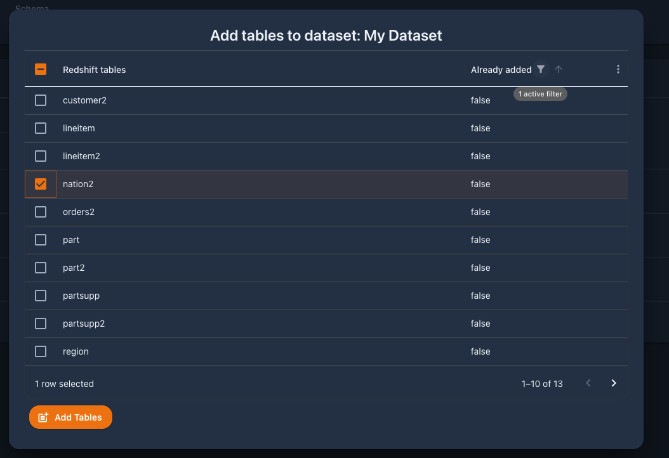Toggle the select-all header checkbox

click(x=41, y=69)
